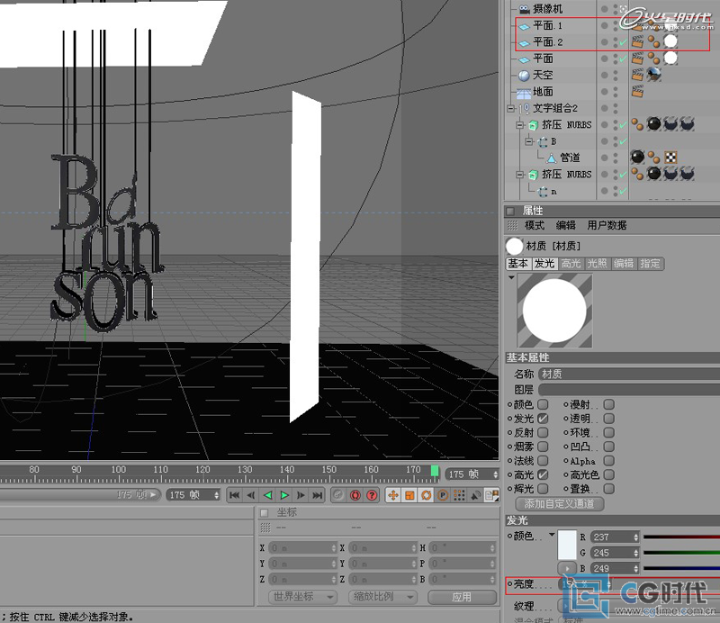Image resolution: width=720 pixels, height=623 pixels.
Task: Enable the 辉光 channel checkbox
Action: [x=543, y=488]
